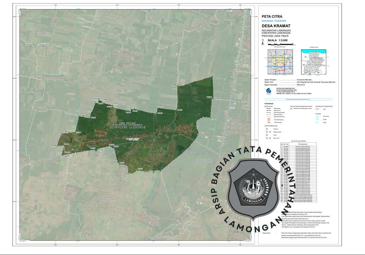Screen dimensions: 365x255
Task: Click the blue Kode Wilayah text
Action: click(276, 21)
